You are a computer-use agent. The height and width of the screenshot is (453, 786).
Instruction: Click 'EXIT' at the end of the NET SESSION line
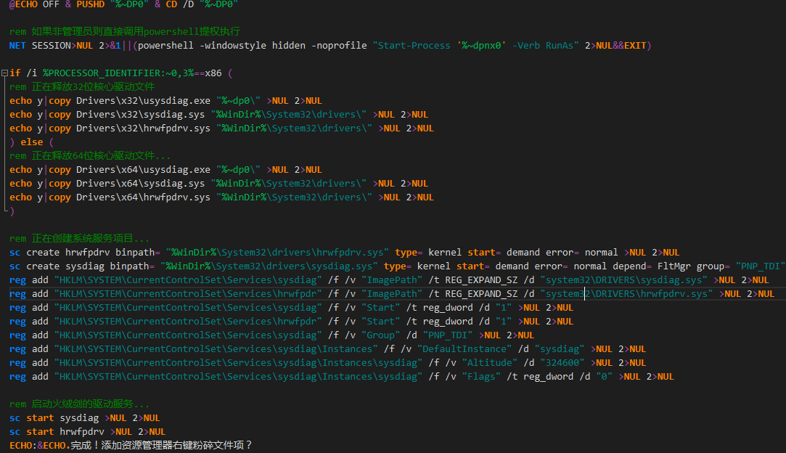pos(635,46)
